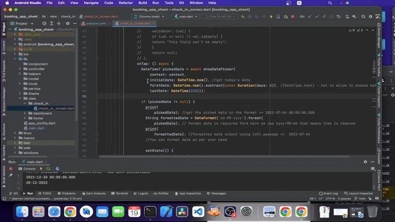This screenshot has height=222, width=395.
Task: Click hot restart green icon in Run console bar
Action: coord(48,168)
